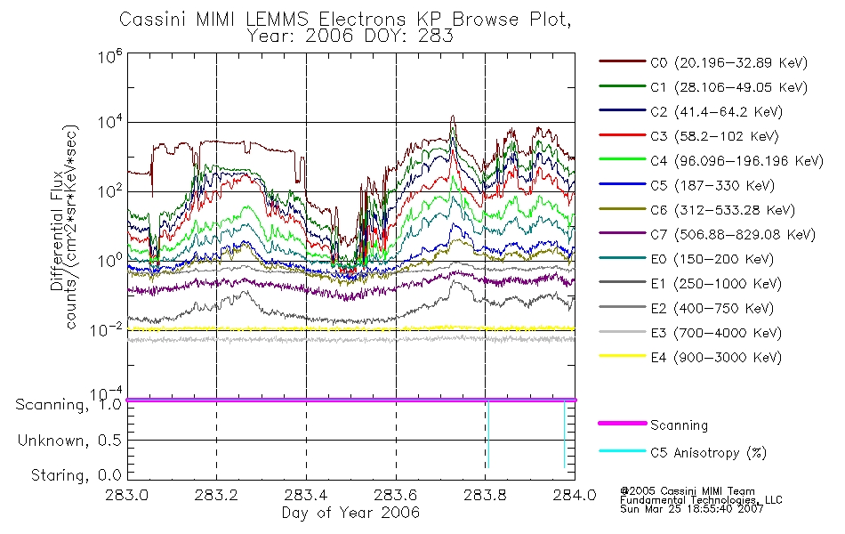Click the x-axis tick label 283.4
Image resolution: width=845 pixels, height=534 pixels.
point(306,495)
